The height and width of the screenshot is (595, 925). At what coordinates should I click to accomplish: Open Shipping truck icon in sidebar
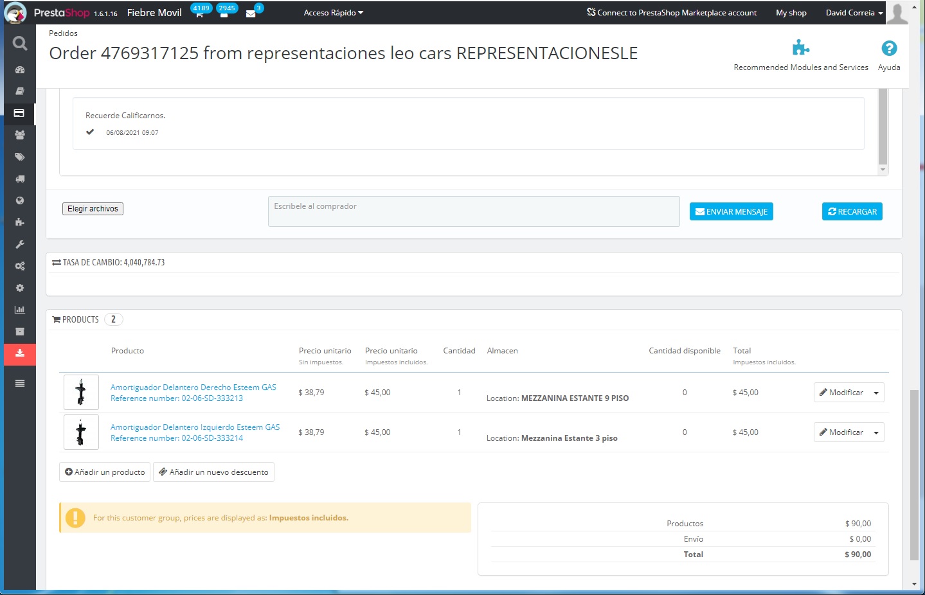click(20, 179)
